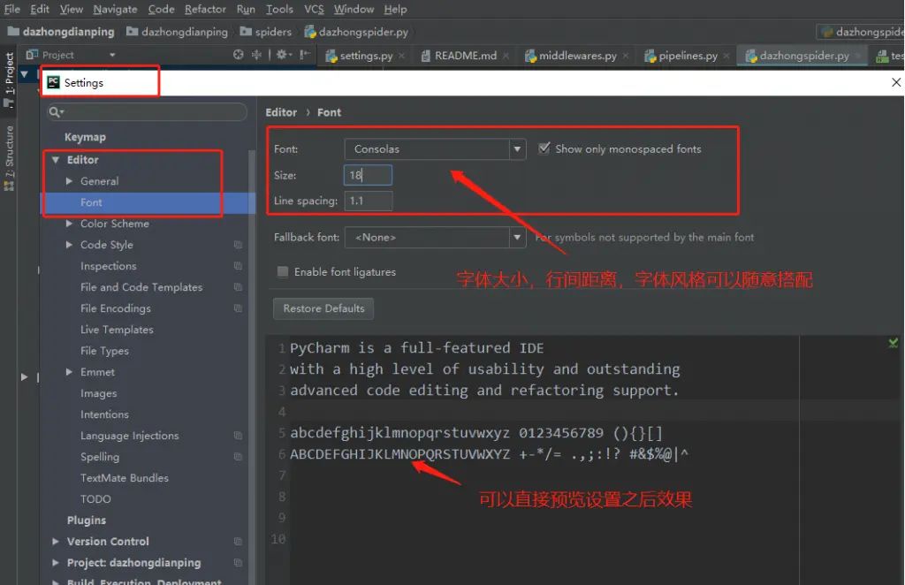
Task: Select File Encodings in settings
Action: (116, 308)
